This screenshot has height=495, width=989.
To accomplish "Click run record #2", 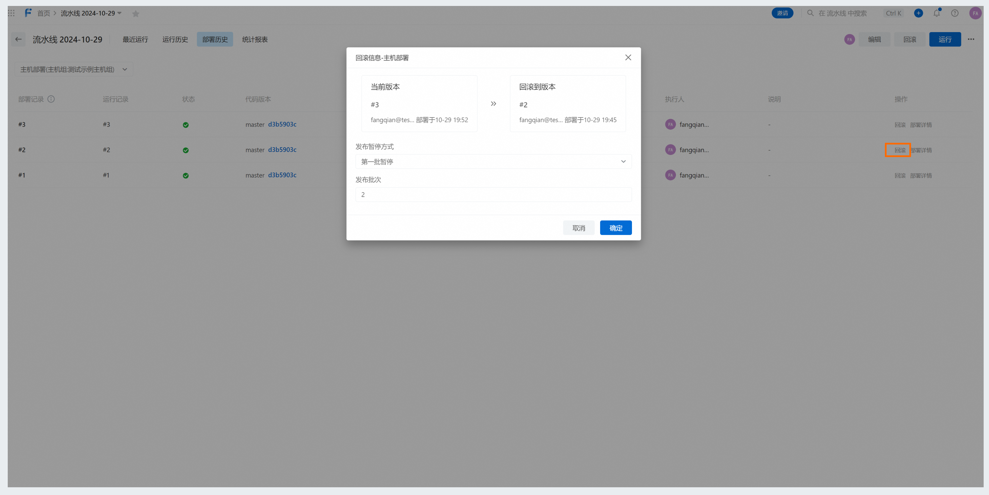I will (x=106, y=150).
